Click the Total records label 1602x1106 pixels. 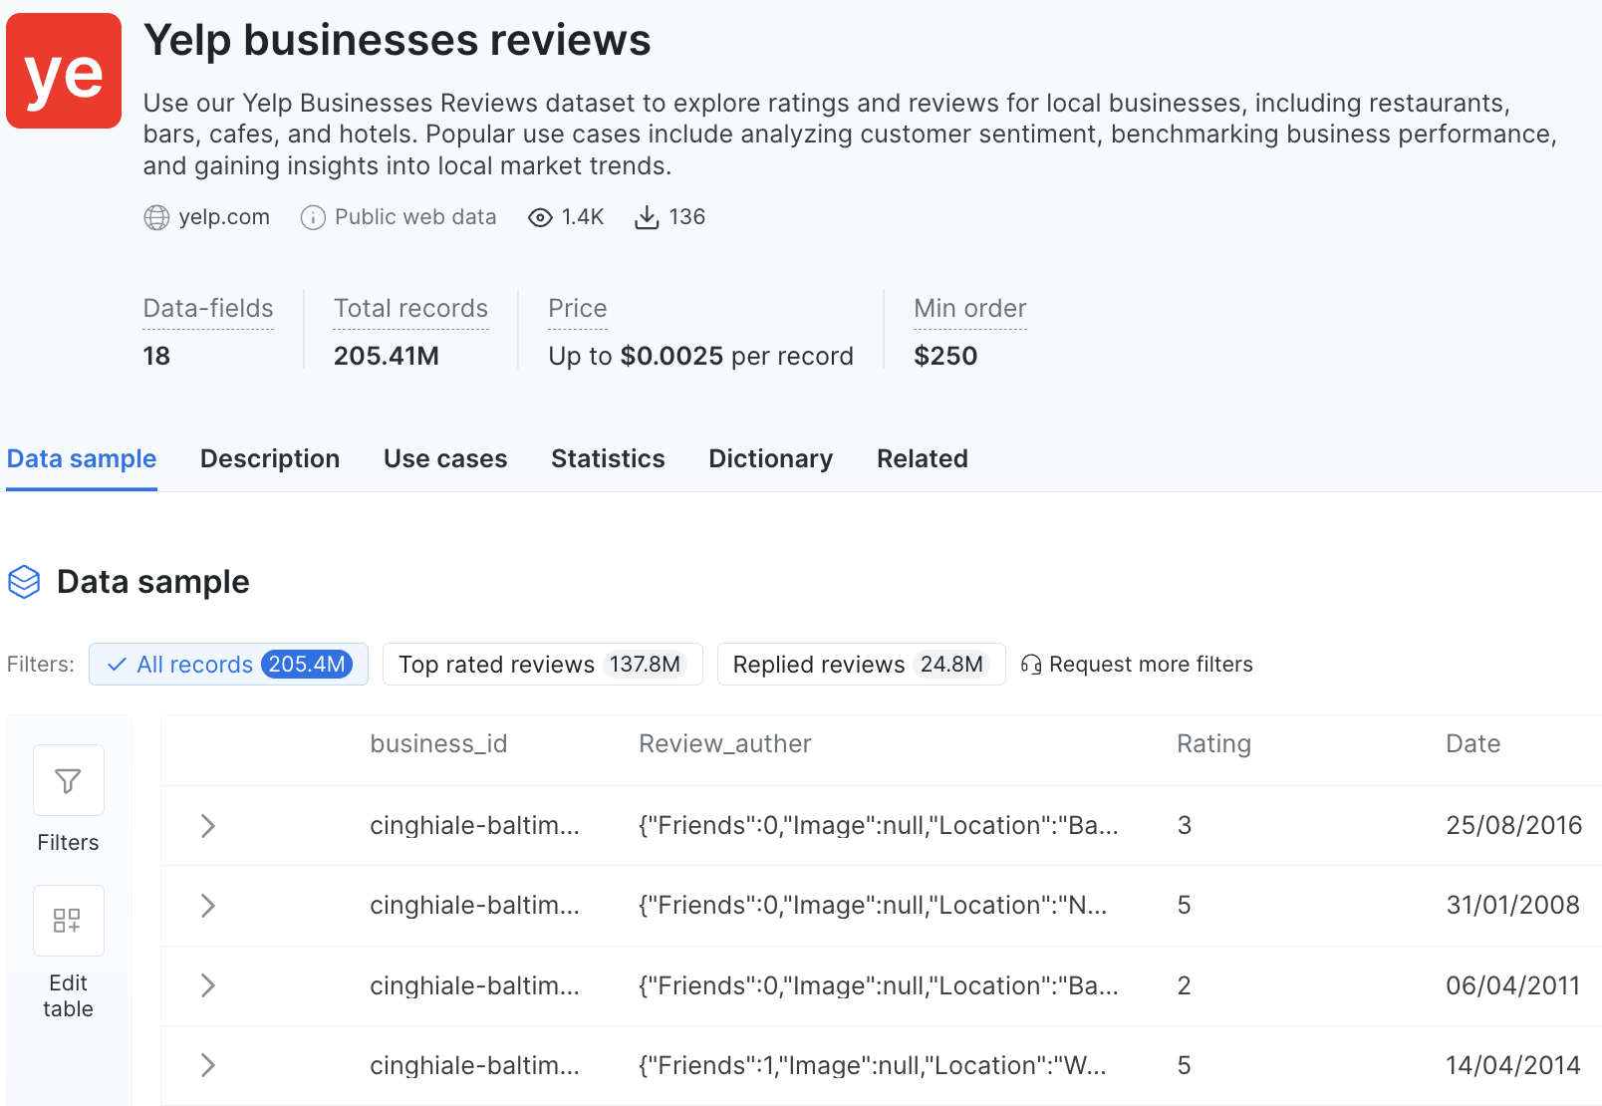click(x=410, y=309)
